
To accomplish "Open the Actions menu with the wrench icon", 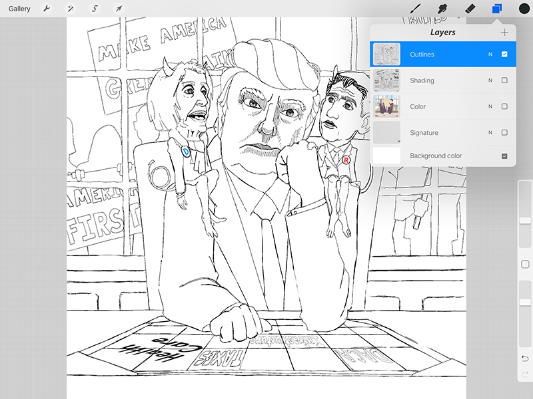I will tap(45, 9).
